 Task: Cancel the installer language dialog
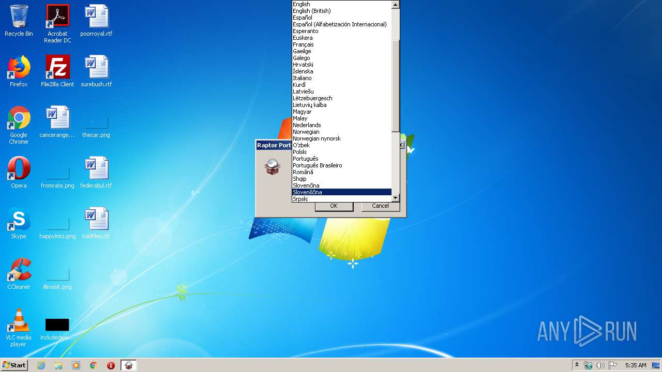[380, 206]
